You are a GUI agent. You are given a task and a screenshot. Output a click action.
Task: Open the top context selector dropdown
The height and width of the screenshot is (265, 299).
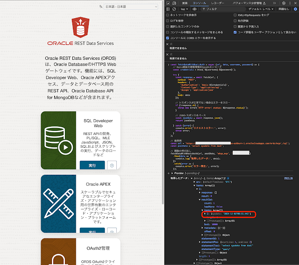[x=185, y=9]
